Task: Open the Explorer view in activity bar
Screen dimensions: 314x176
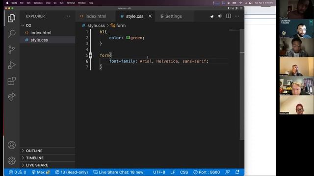Action: pyautogui.click(x=11, y=18)
